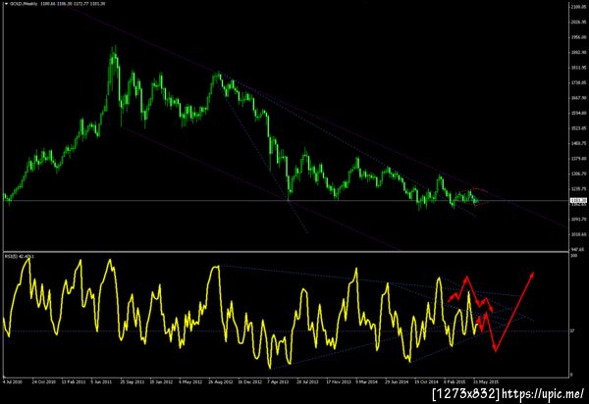Click the 1667.90 price scale value
This screenshot has height=404, width=589.
pos(578,98)
